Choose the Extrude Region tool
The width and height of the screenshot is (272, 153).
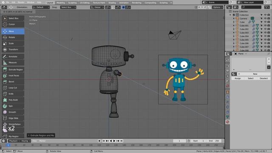pyautogui.click(x=13, y=70)
